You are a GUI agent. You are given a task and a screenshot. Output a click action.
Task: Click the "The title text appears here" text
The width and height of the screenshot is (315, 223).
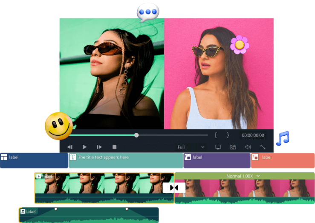[103, 157]
